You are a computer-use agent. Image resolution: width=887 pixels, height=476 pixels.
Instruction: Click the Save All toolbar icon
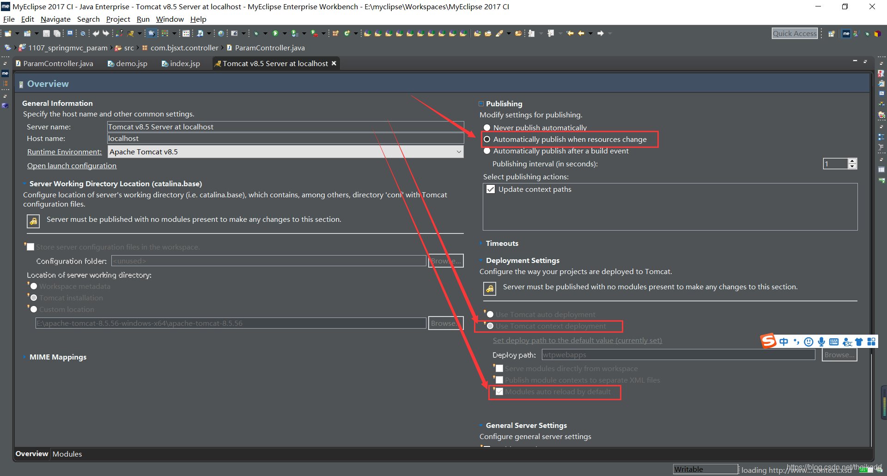(57, 33)
